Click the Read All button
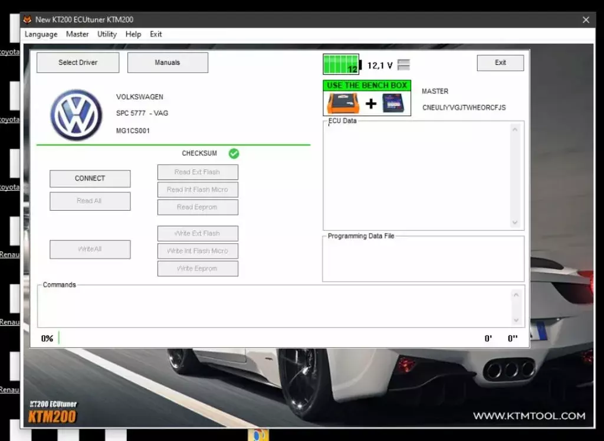Screen dimensions: 604x441 [90, 201]
